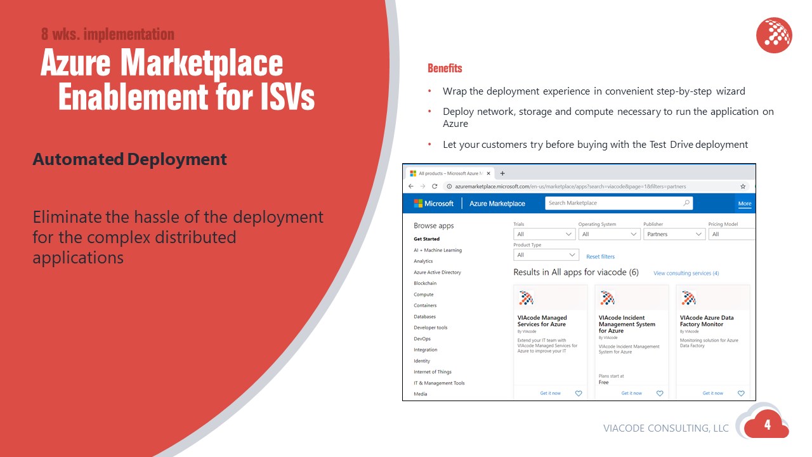This screenshot has width=812, height=457.
Task: Click the VIAcode Incident Management System logo
Action: coord(608,298)
